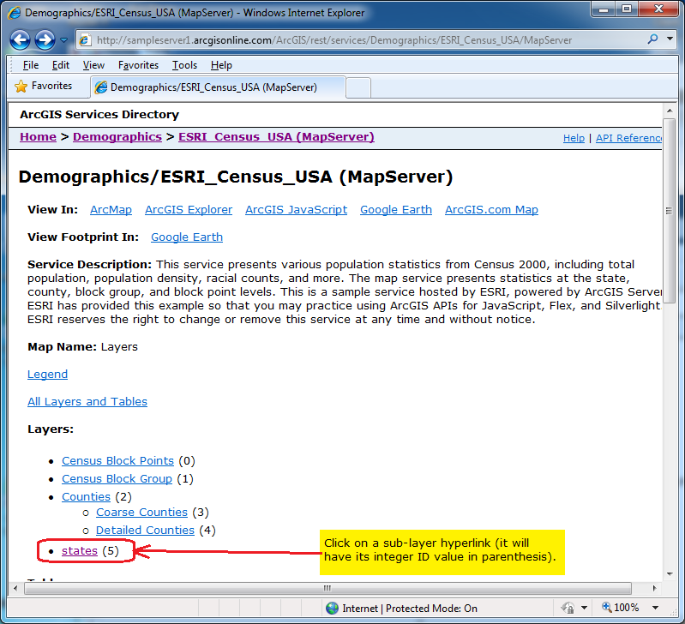
Task: Click the search magnifier icon
Action: tap(652, 39)
